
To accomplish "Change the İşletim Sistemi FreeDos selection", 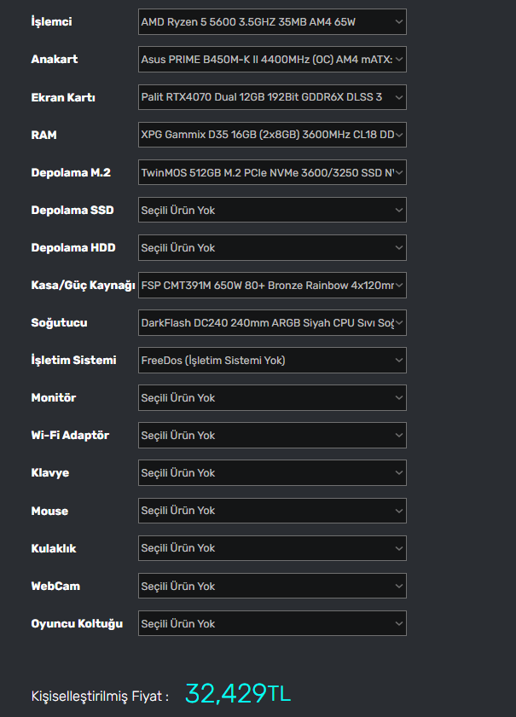I will coord(271,360).
